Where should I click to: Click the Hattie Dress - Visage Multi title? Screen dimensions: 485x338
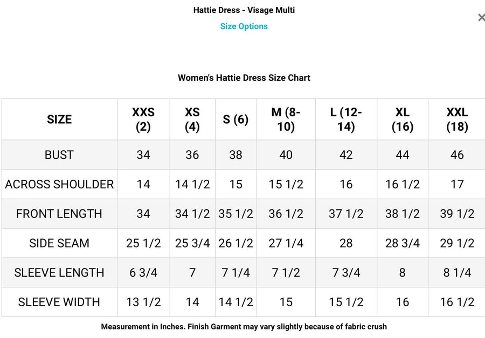(244, 10)
